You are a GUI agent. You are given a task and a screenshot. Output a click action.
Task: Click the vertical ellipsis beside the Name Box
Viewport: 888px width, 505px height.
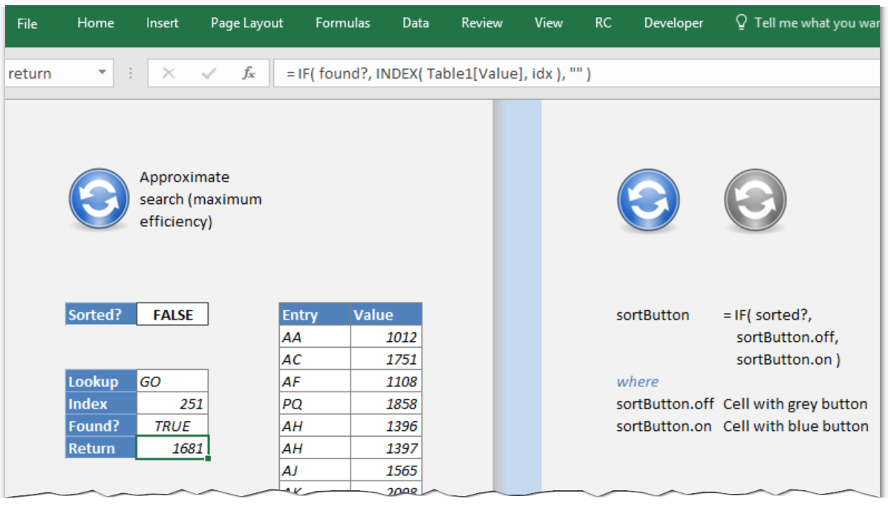(131, 73)
